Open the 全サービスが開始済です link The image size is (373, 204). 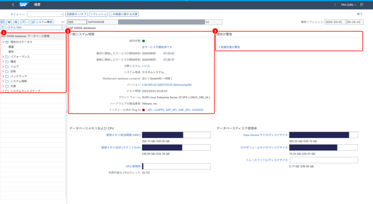click(157, 47)
